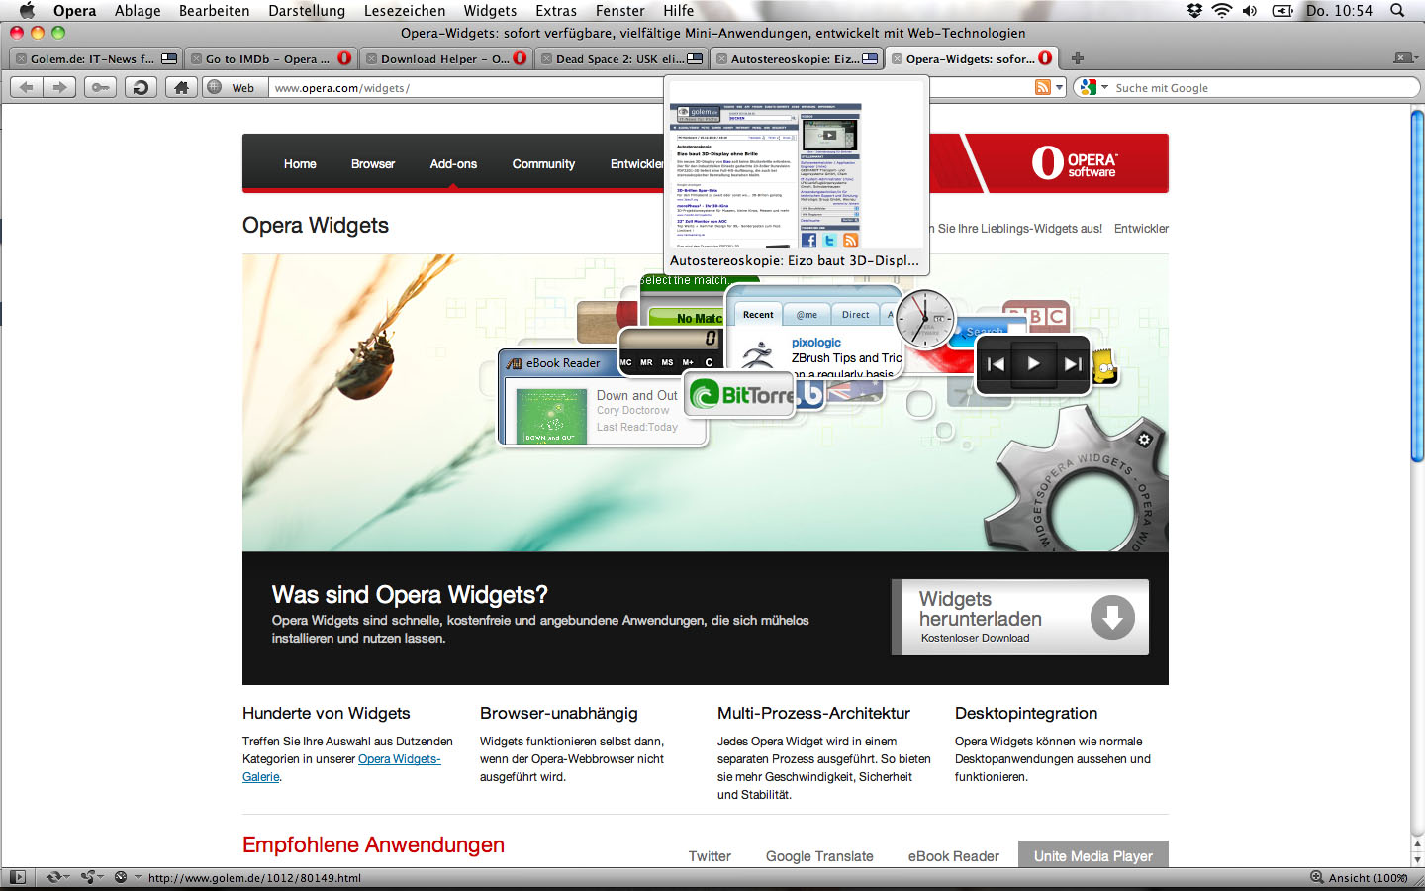Click Community in the site navigation
This screenshot has height=891, width=1425.
pos(543,164)
